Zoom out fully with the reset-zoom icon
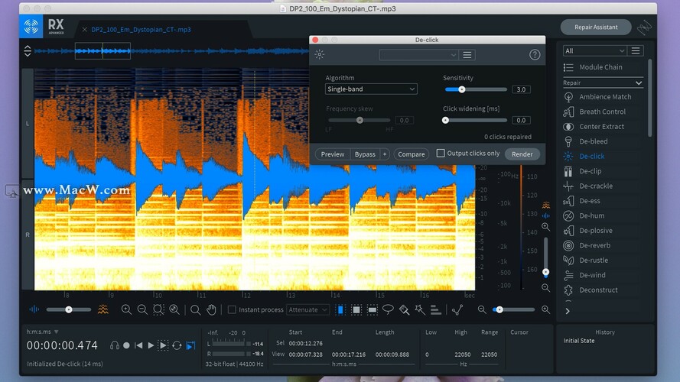680x382 pixels. click(174, 309)
